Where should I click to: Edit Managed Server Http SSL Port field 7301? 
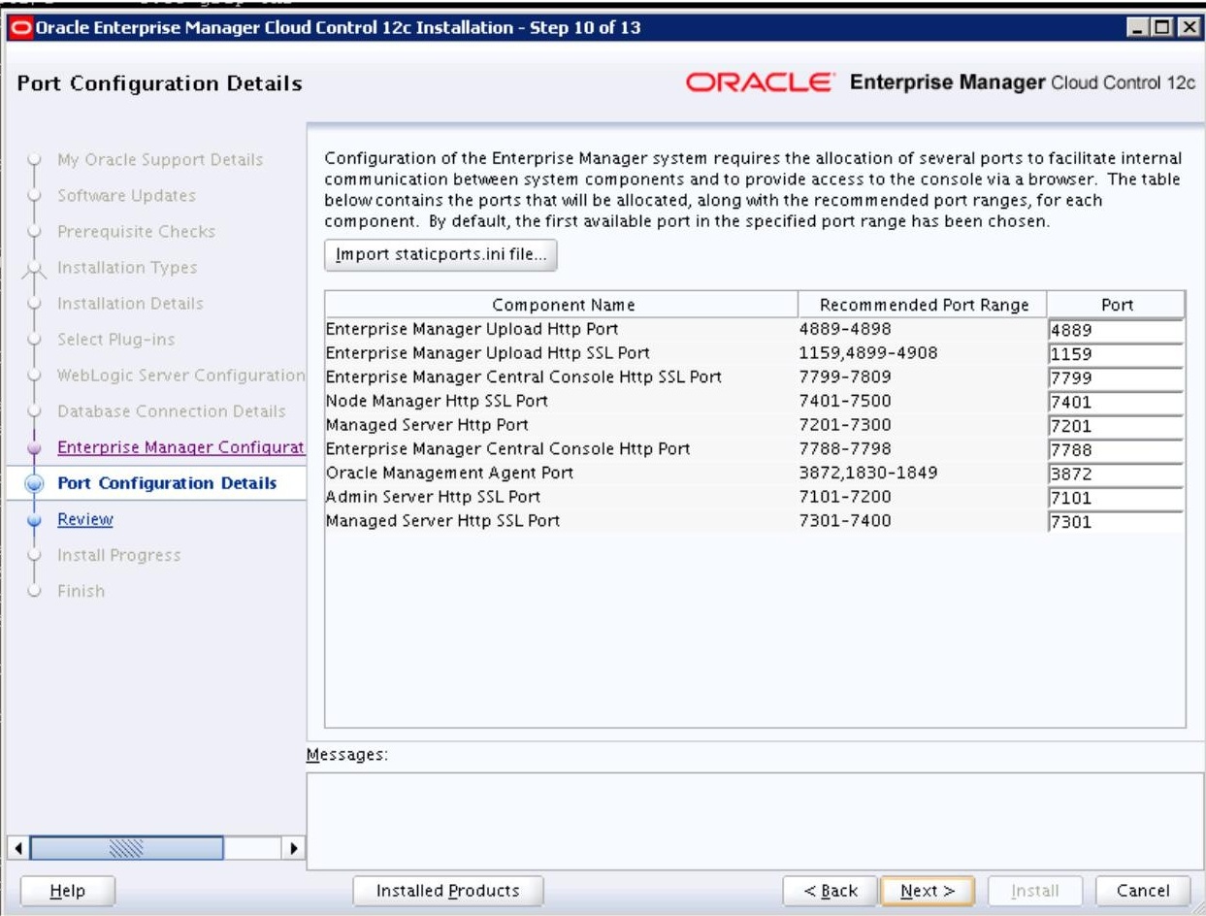(1116, 524)
